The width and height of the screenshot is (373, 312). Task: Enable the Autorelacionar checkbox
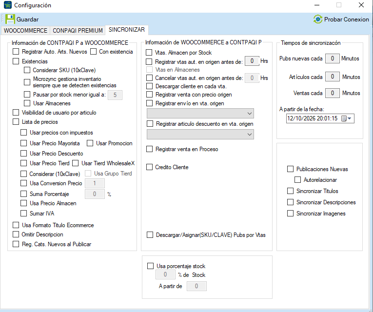point(297,180)
